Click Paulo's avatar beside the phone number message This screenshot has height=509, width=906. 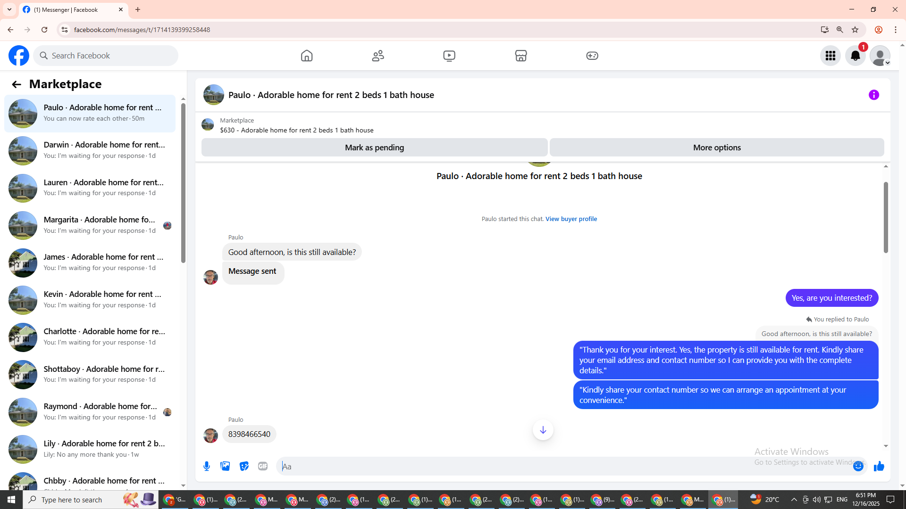click(210, 435)
